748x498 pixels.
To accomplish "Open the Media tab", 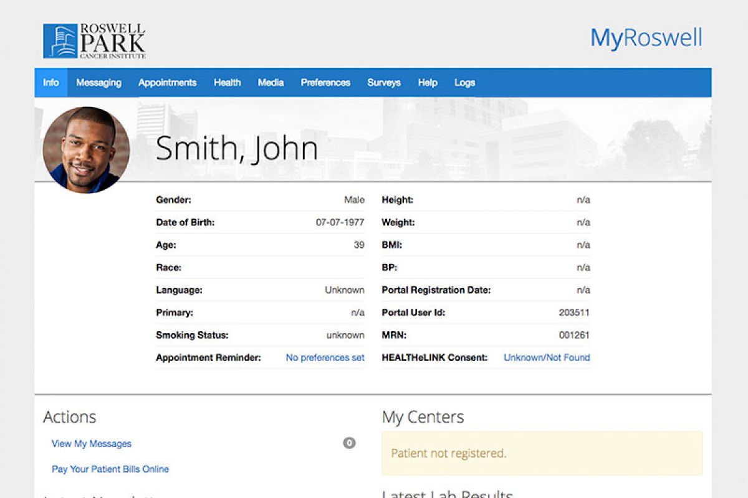I will pos(271,82).
